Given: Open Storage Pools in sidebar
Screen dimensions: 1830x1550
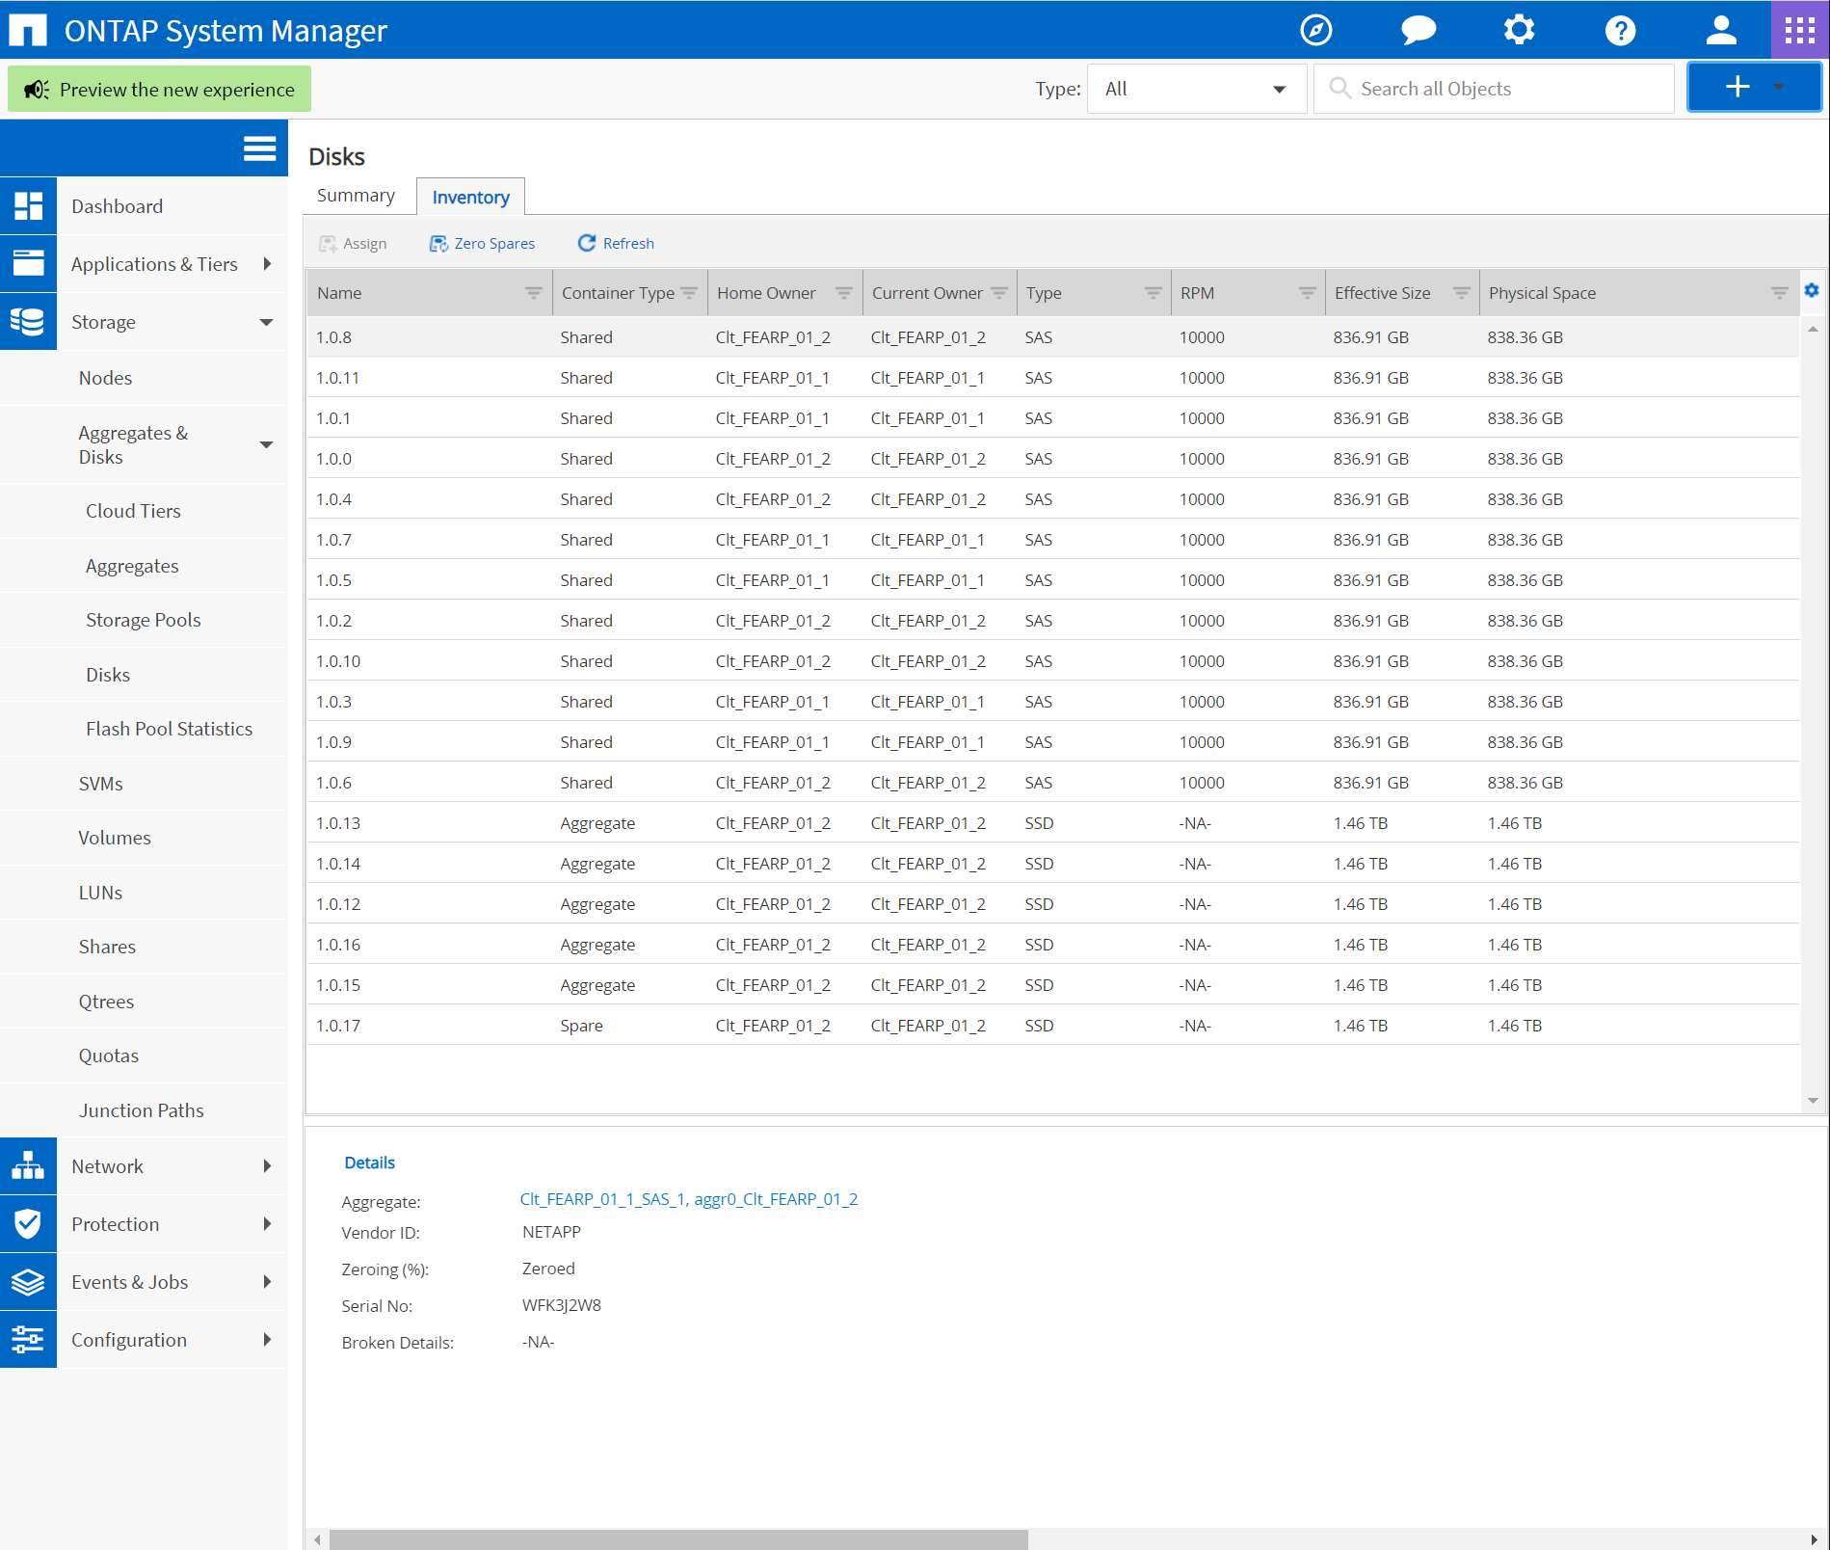Looking at the screenshot, I should click(143, 620).
